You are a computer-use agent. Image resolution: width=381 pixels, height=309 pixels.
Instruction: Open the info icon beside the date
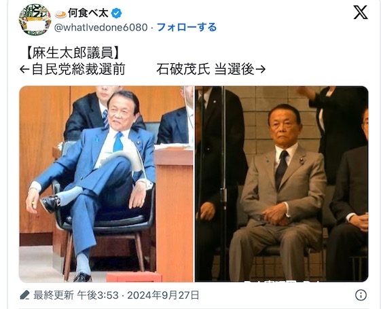(361, 295)
